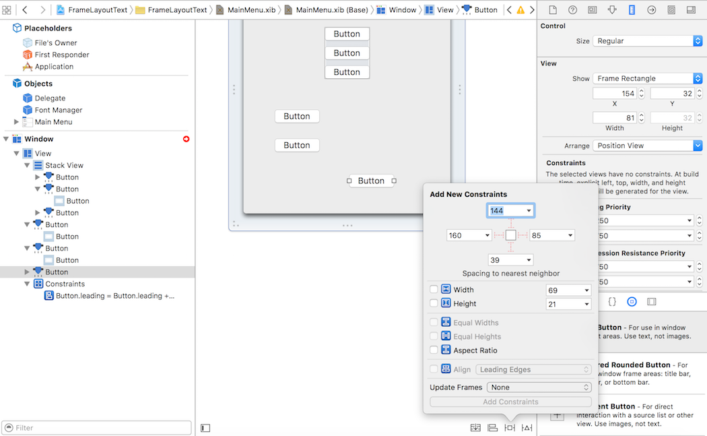
Task: Select MainMenu.xib (Base) in the breadcrumb
Action: pyautogui.click(x=326, y=10)
